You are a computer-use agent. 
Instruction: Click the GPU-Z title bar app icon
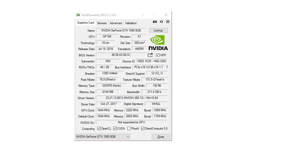click(78, 15)
